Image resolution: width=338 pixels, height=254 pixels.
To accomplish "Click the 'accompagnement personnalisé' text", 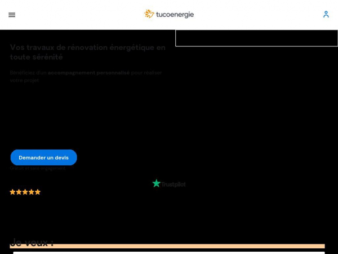I will pos(88,73).
